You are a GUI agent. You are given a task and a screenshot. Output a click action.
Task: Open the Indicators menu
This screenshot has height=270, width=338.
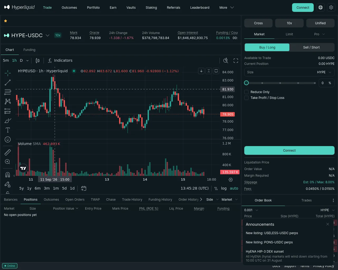60,60
